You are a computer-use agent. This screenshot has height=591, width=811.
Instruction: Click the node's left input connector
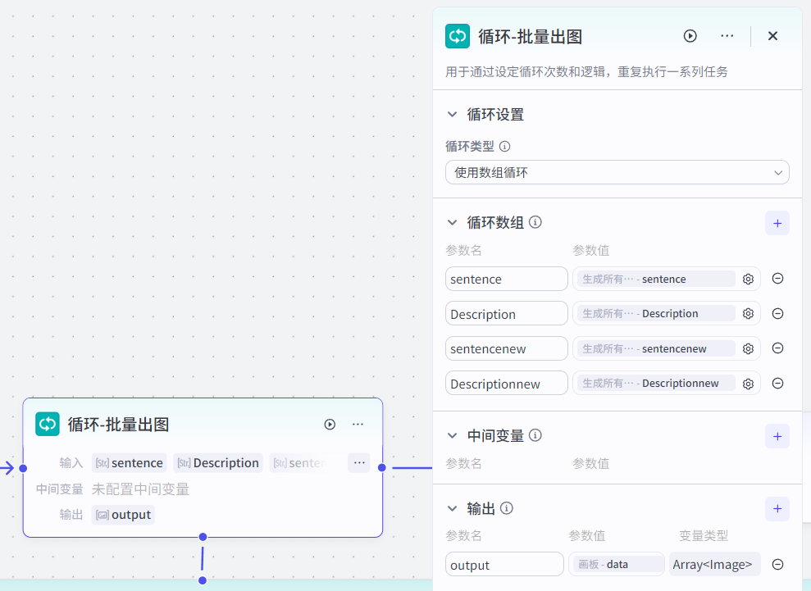[x=23, y=469]
